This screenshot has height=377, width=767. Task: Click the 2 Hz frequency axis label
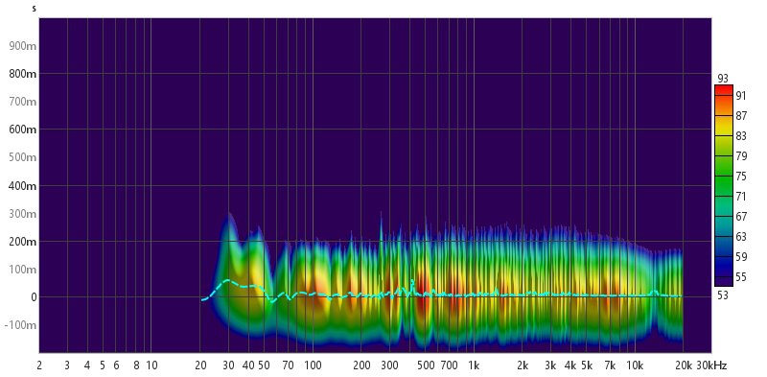point(38,365)
